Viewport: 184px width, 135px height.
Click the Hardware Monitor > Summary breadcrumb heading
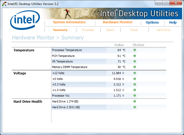(48, 38)
